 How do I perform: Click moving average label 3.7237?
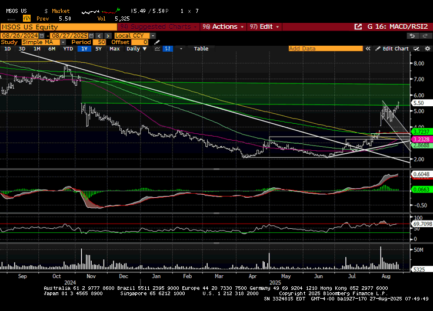(422, 131)
